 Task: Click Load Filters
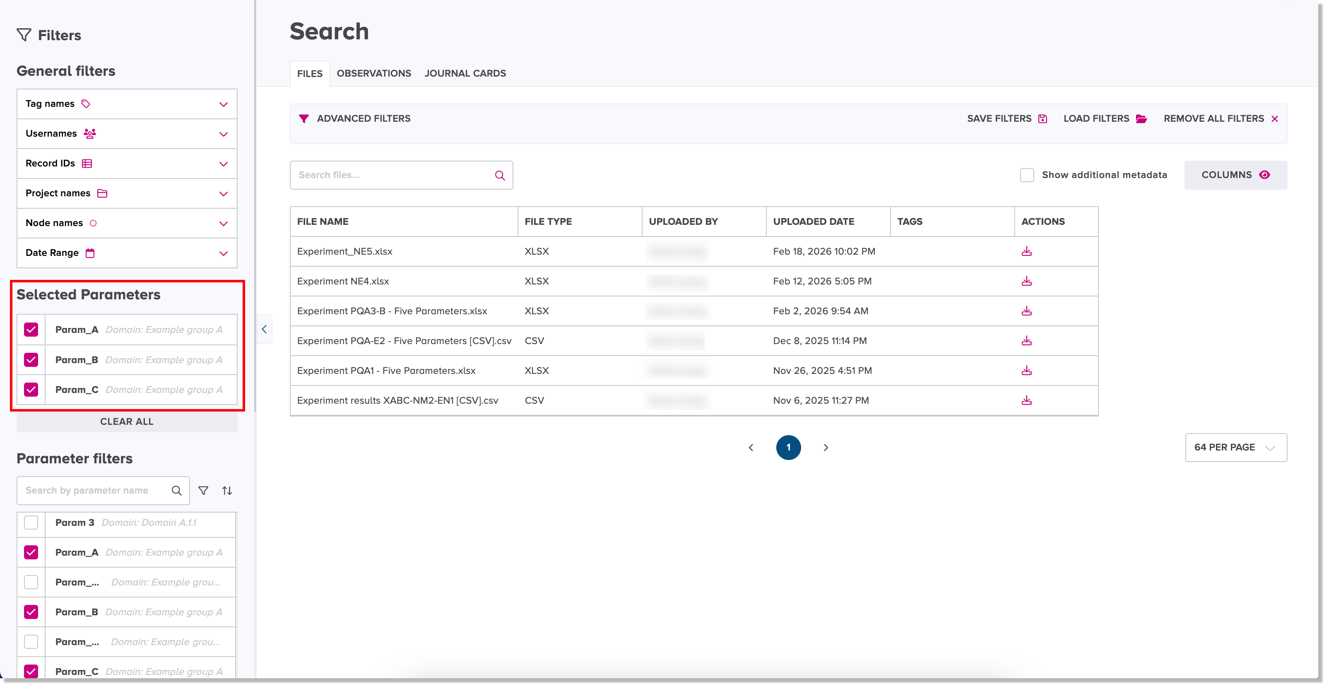[x=1105, y=119]
